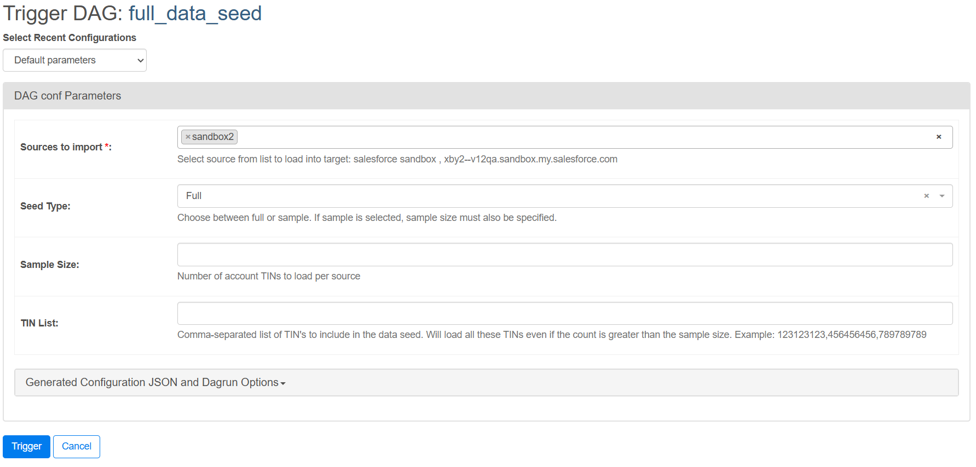The width and height of the screenshot is (976, 467).
Task: Collapse the DAG conf Parameters section header
Action: (x=67, y=96)
